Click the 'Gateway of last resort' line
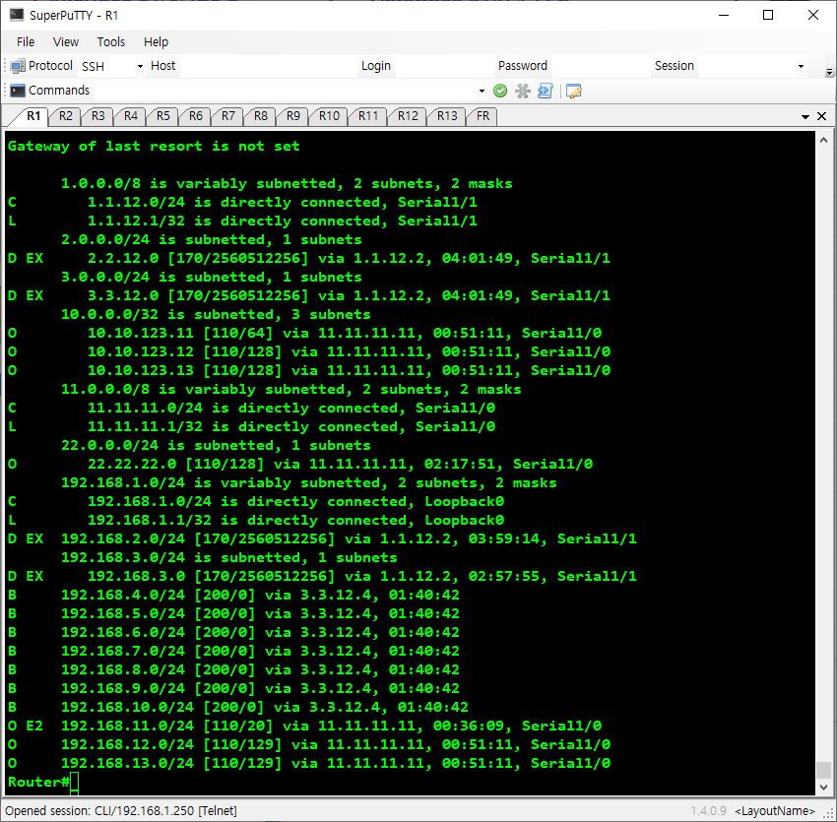The width and height of the screenshot is (837, 822). tap(154, 147)
